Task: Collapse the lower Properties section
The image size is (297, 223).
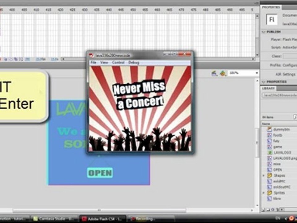Action: tap(264, 82)
